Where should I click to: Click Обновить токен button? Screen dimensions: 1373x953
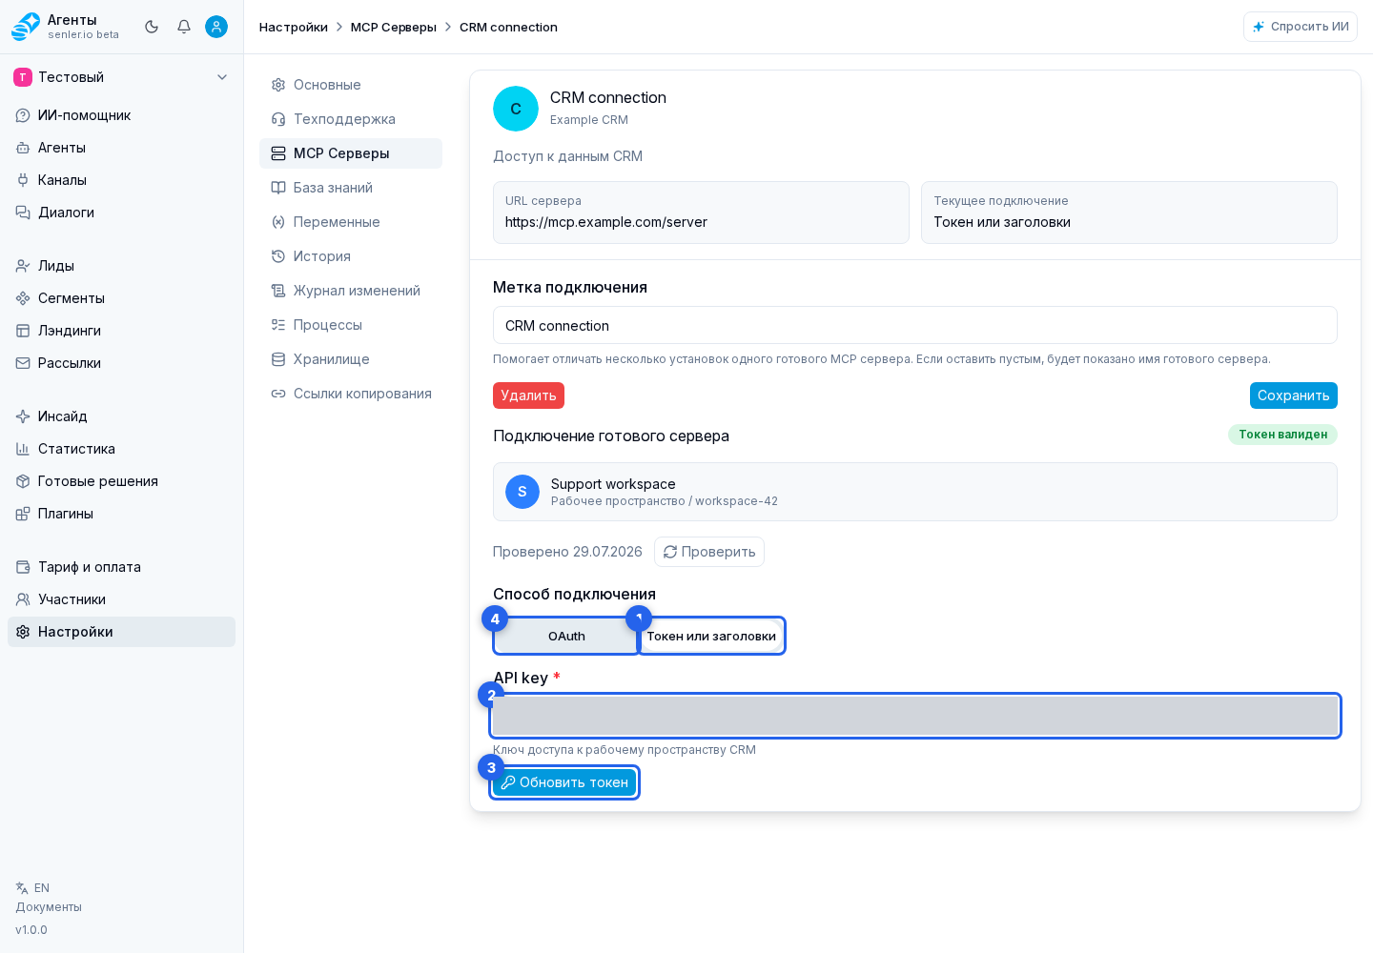[x=564, y=782]
